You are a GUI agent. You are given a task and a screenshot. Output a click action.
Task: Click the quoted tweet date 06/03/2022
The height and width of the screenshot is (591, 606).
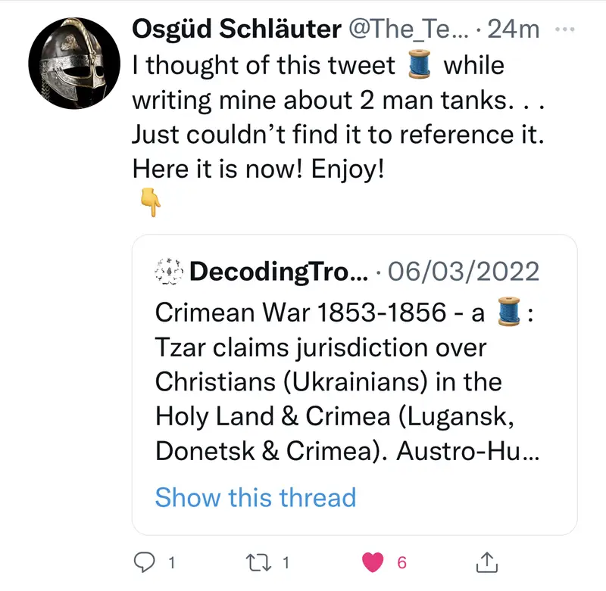(463, 272)
